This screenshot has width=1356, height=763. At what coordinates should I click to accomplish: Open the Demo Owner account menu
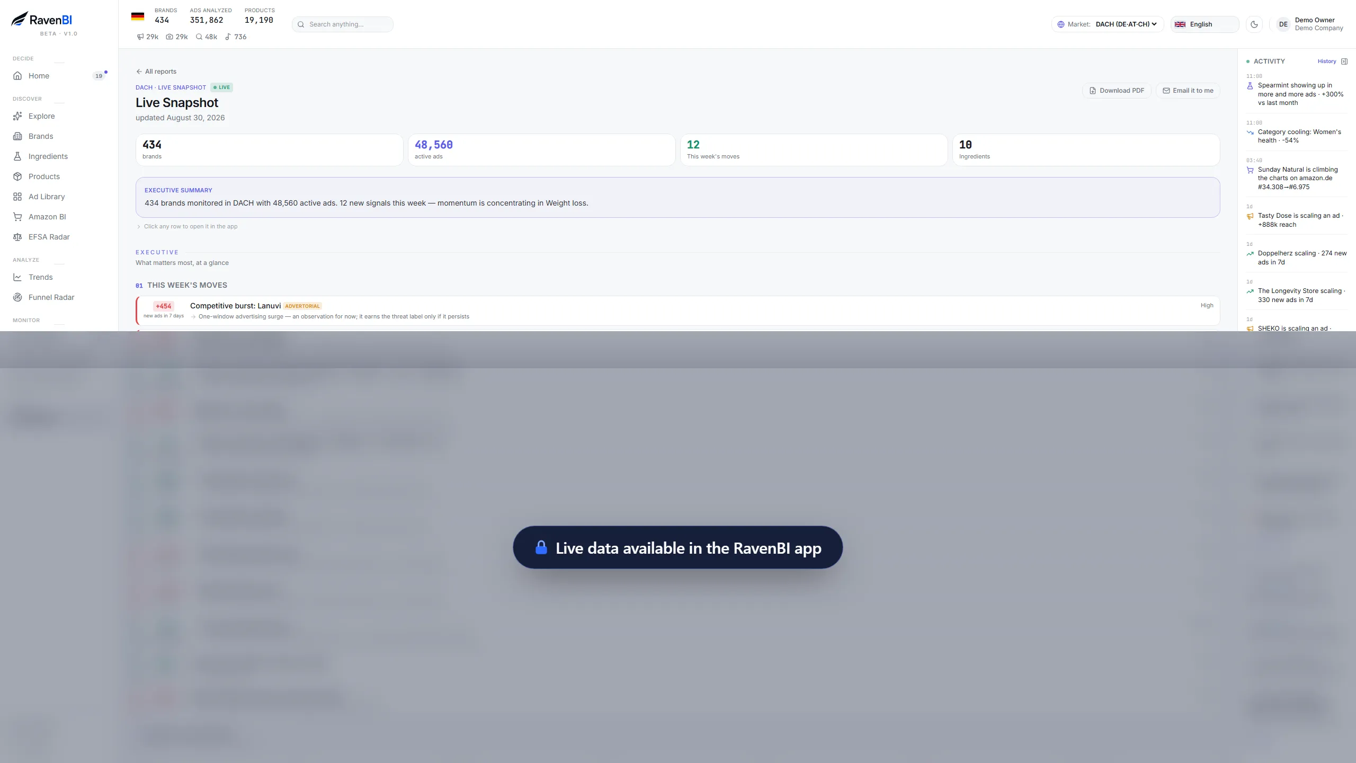point(1310,24)
